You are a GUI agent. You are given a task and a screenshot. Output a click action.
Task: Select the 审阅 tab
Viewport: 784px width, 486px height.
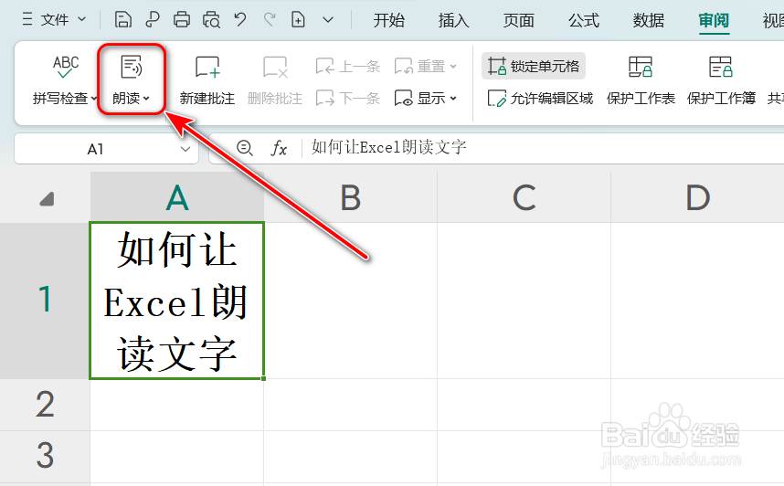pyautogui.click(x=714, y=20)
